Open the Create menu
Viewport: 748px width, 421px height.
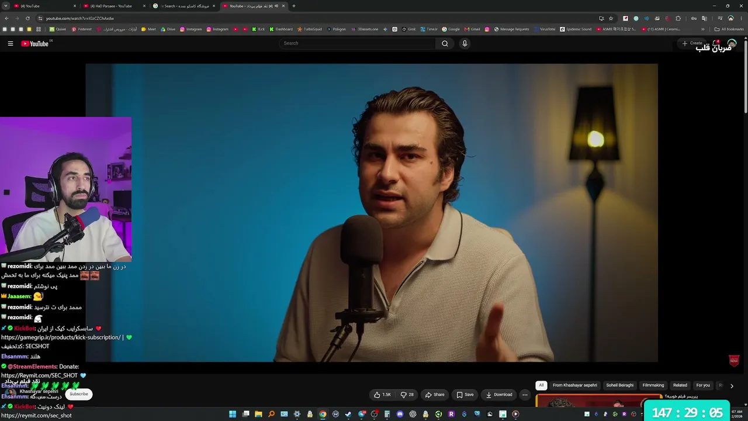coord(692,43)
